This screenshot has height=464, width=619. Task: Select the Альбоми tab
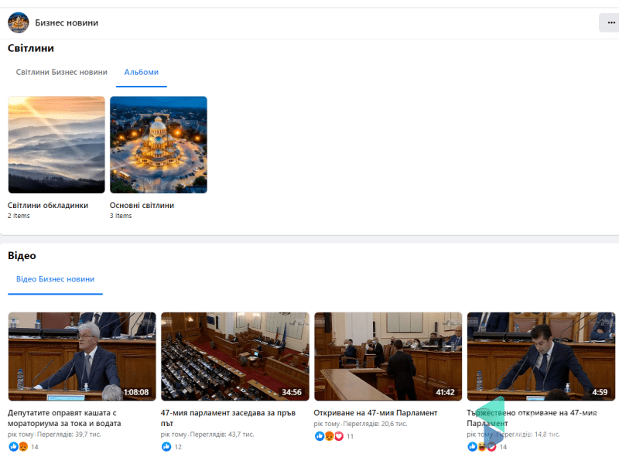coord(141,72)
